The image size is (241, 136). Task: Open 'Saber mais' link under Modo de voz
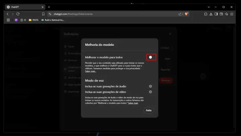(x=133, y=103)
